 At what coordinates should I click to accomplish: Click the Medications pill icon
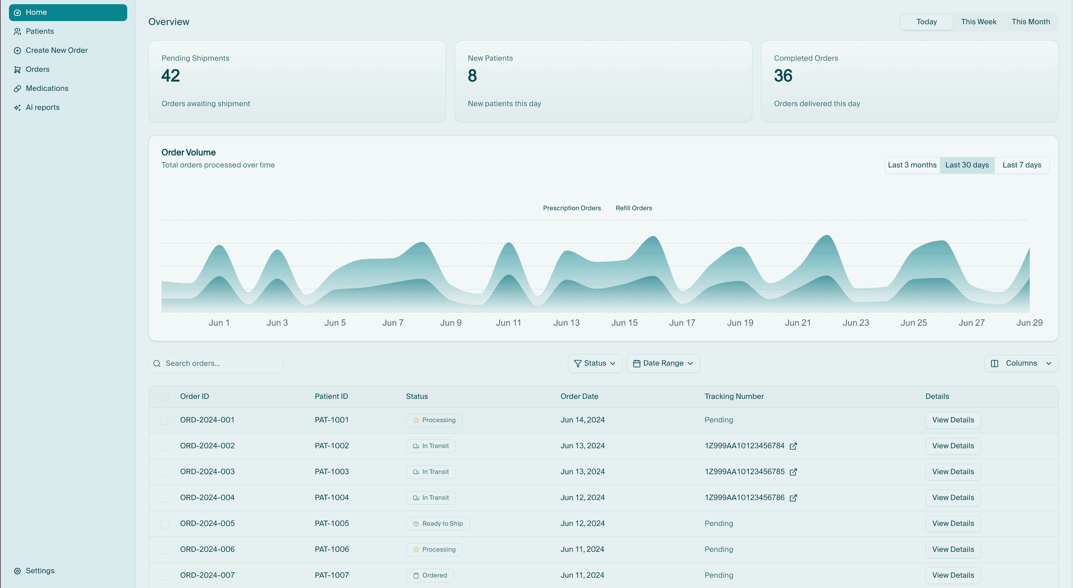pyautogui.click(x=17, y=89)
